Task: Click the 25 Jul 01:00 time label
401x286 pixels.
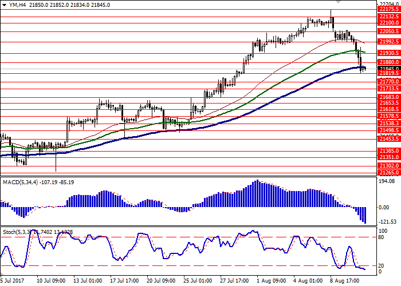Action: (198, 281)
